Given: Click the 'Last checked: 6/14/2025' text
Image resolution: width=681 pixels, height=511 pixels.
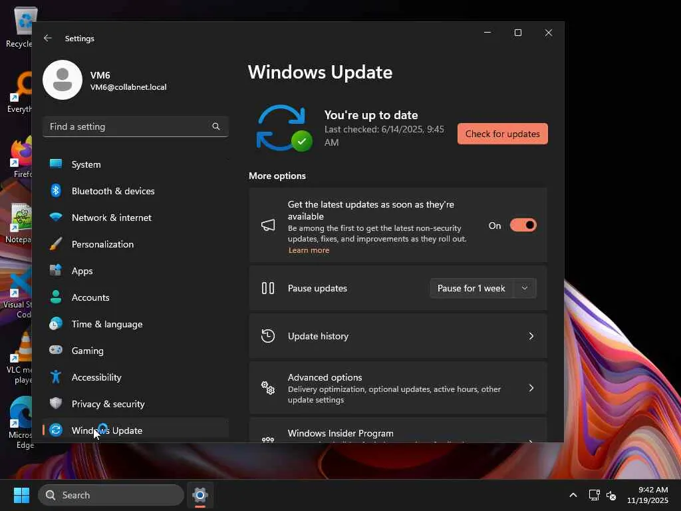Looking at the screenshot, I should coord(384,136).
